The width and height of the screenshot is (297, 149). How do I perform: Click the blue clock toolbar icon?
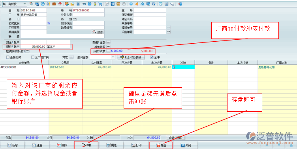[43, 4]
